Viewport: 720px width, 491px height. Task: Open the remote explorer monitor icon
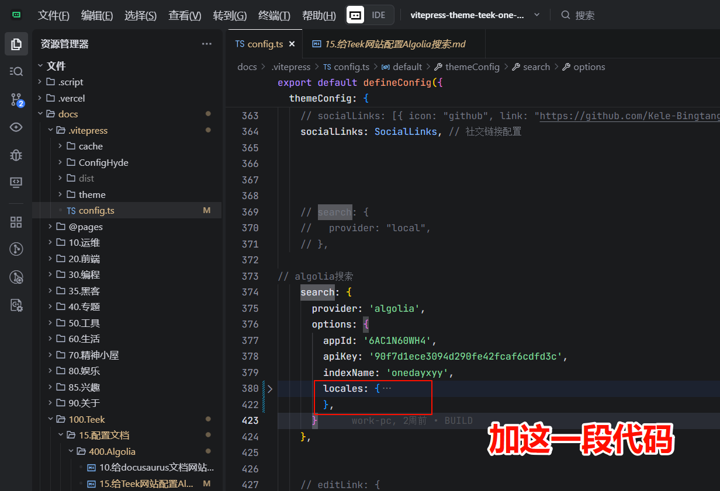[16, 183]
